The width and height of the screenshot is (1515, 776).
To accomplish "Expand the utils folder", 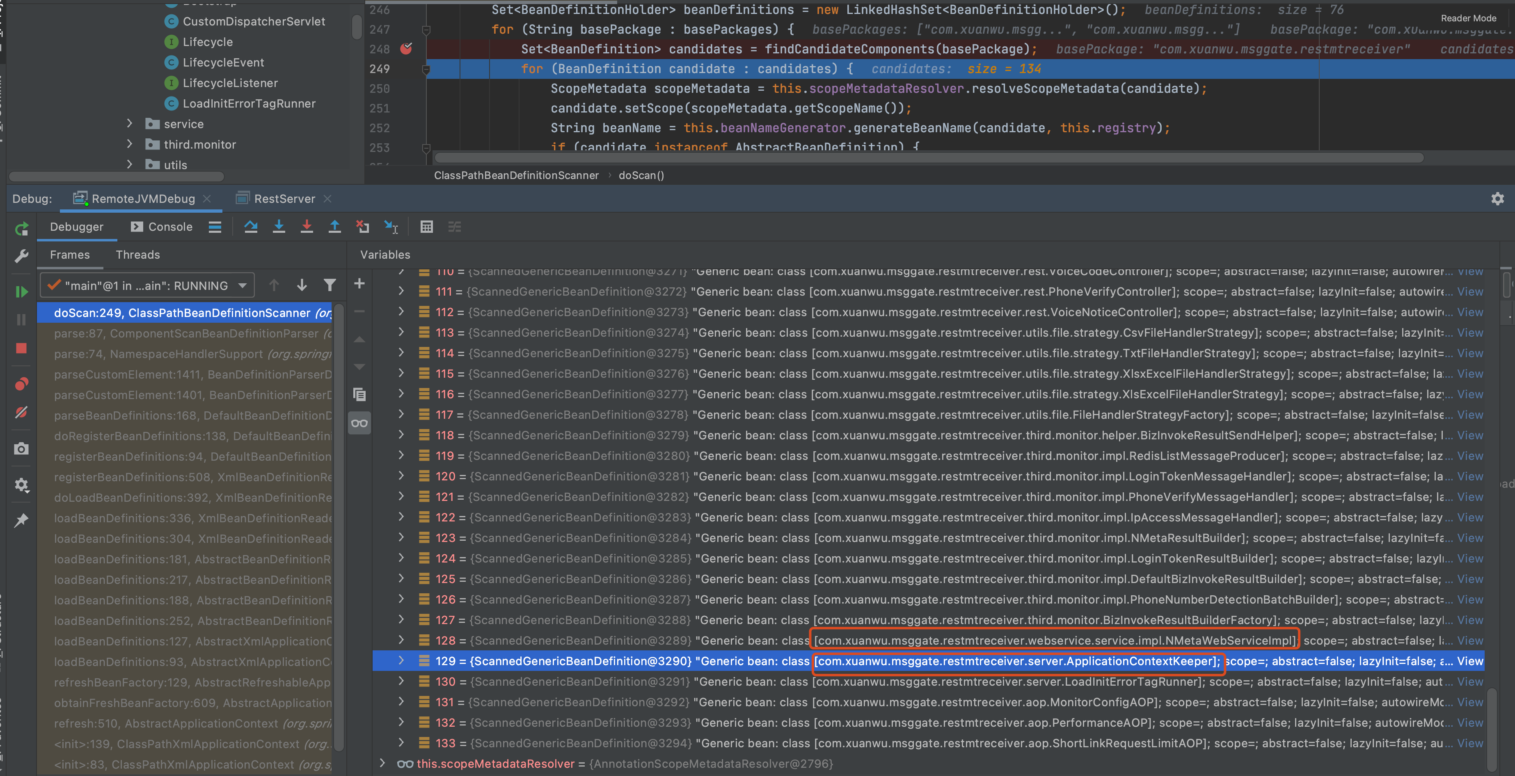I will click(x=129, y=165).
